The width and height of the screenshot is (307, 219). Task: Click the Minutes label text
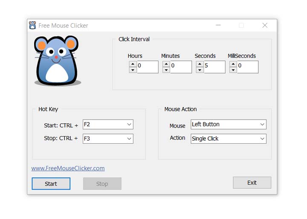click(170, 56)
